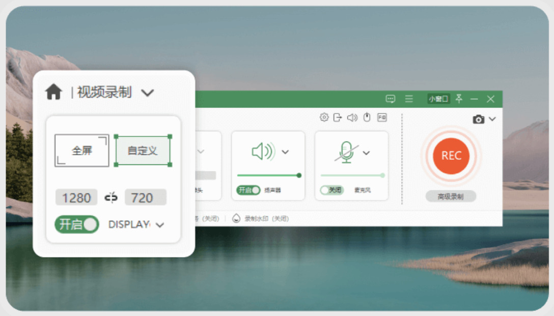The image size is (554, 316).
Task: Click the muted microphone icon
Action: click(x=347, y=152)
